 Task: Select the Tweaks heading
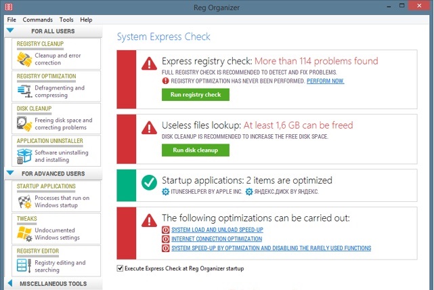26,219
